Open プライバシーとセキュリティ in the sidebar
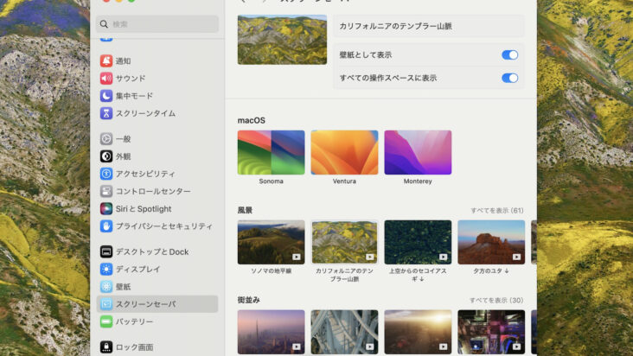This screenshot has width=633, height=356. tap(157, 226)
